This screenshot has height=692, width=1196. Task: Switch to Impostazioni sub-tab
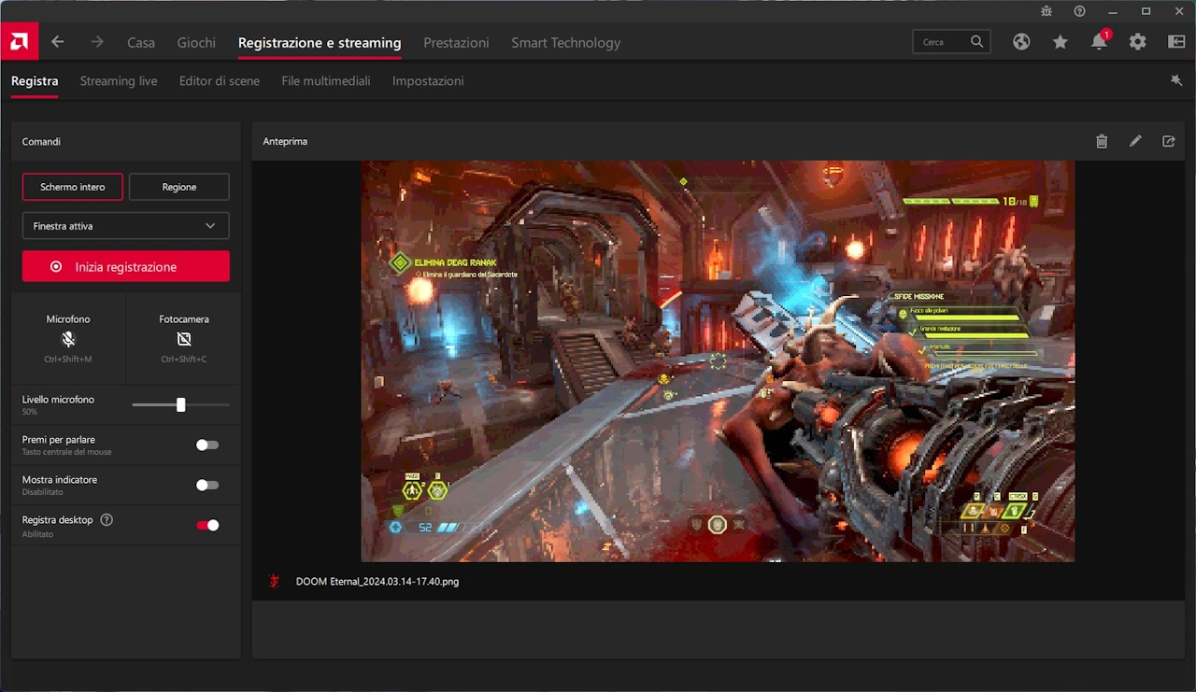click(x=428, y=81)
